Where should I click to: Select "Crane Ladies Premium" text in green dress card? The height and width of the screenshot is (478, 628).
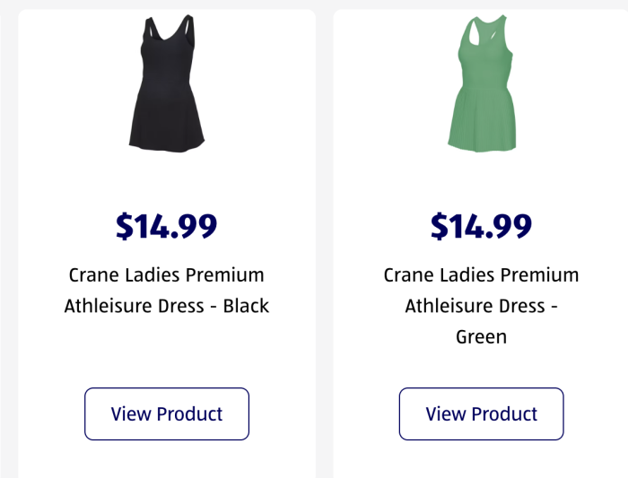[481, 274]
